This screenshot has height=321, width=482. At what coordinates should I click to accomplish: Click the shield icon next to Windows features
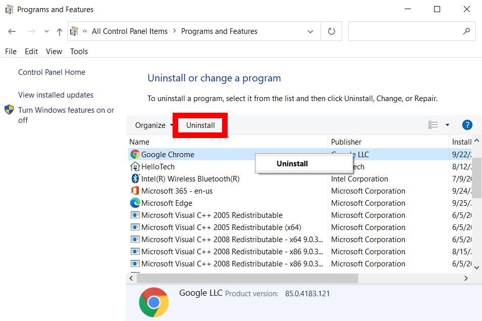9,109
